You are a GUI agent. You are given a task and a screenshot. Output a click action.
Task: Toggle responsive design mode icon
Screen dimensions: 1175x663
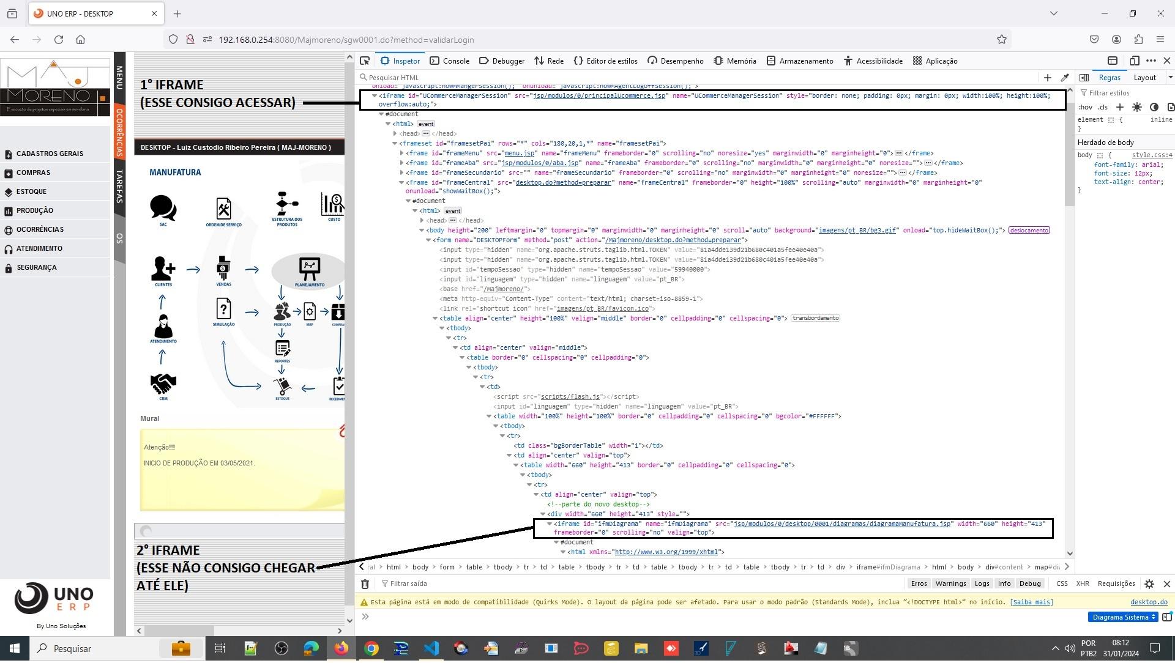[x=1134, y=61]
